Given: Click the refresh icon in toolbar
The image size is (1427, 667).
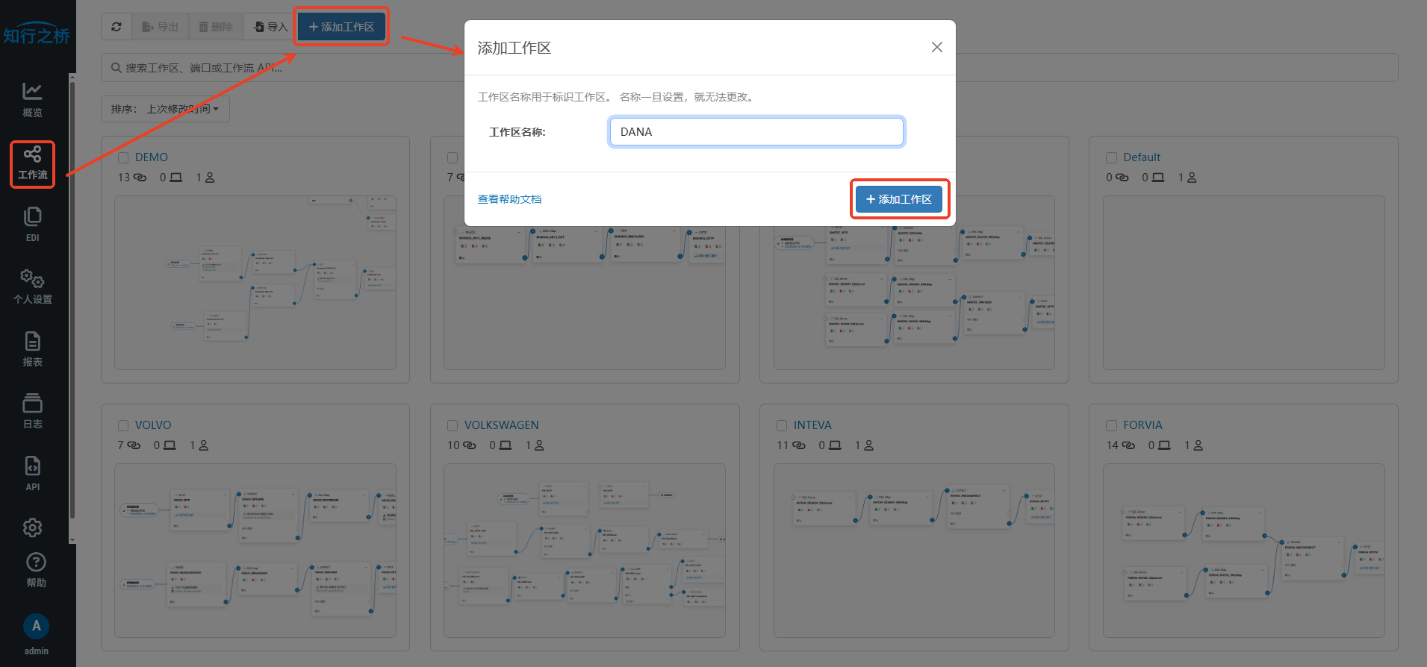Looking at the screenshot, I should [x=116, y=27].
